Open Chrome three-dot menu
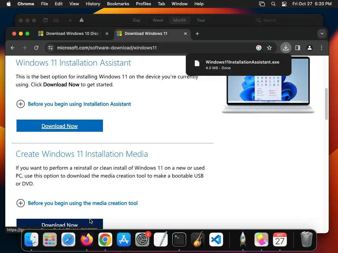This screenshot has width=338, height=253. pyautogui.click(x=321, y=48)
